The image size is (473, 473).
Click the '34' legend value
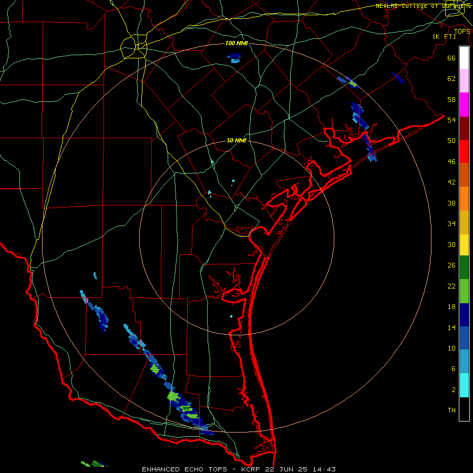click(451, 224)
